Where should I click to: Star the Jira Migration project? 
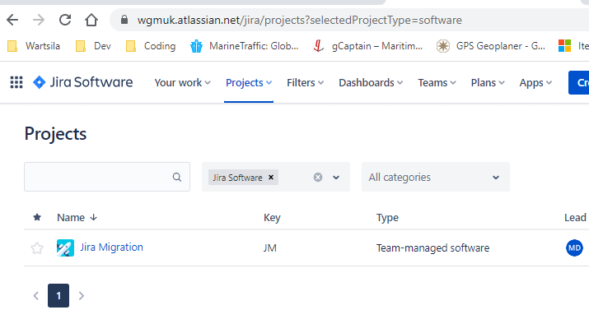click(x=37, y=247)
